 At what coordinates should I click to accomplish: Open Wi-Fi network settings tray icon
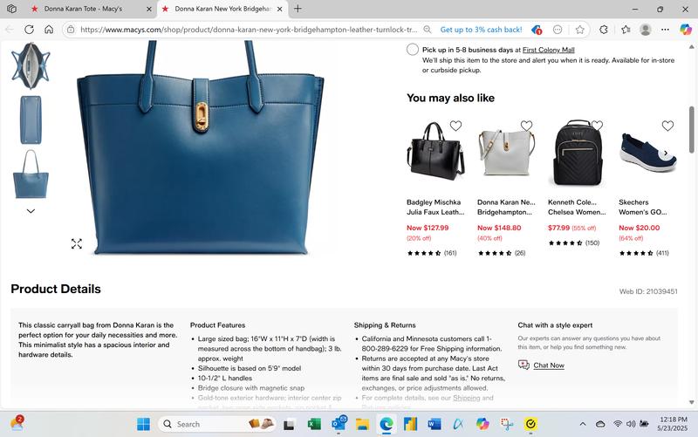[618, 424]
